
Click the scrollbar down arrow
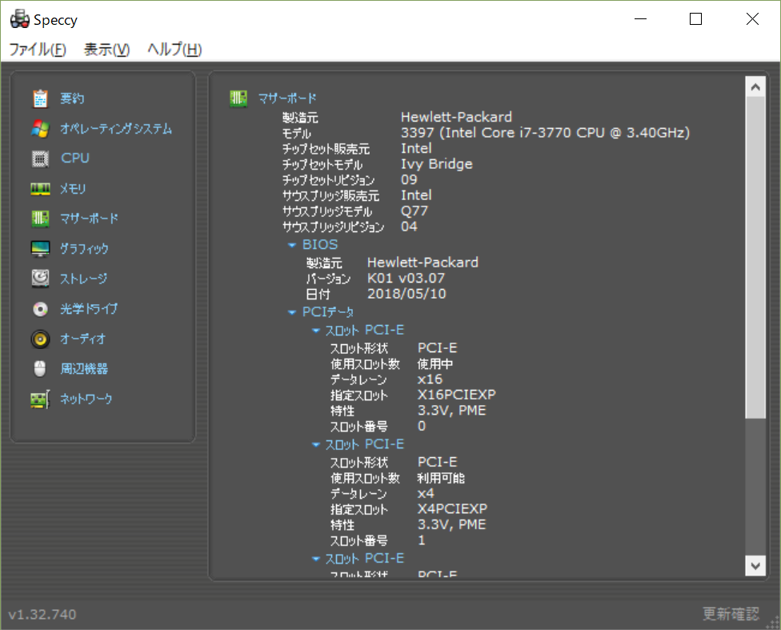coord(755,566)
